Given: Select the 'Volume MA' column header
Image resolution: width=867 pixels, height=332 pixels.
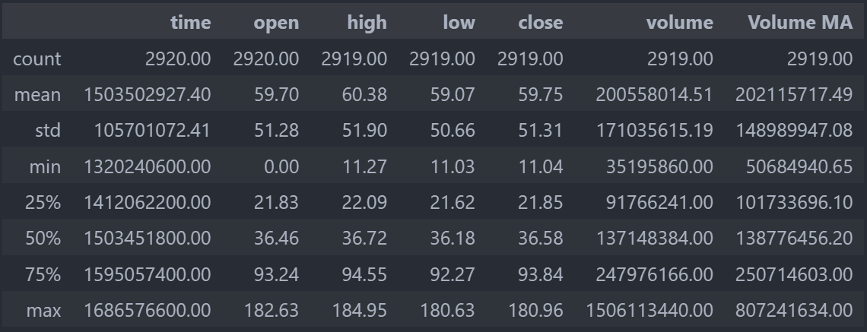Looking at the screenshot, I should (800, 22).
